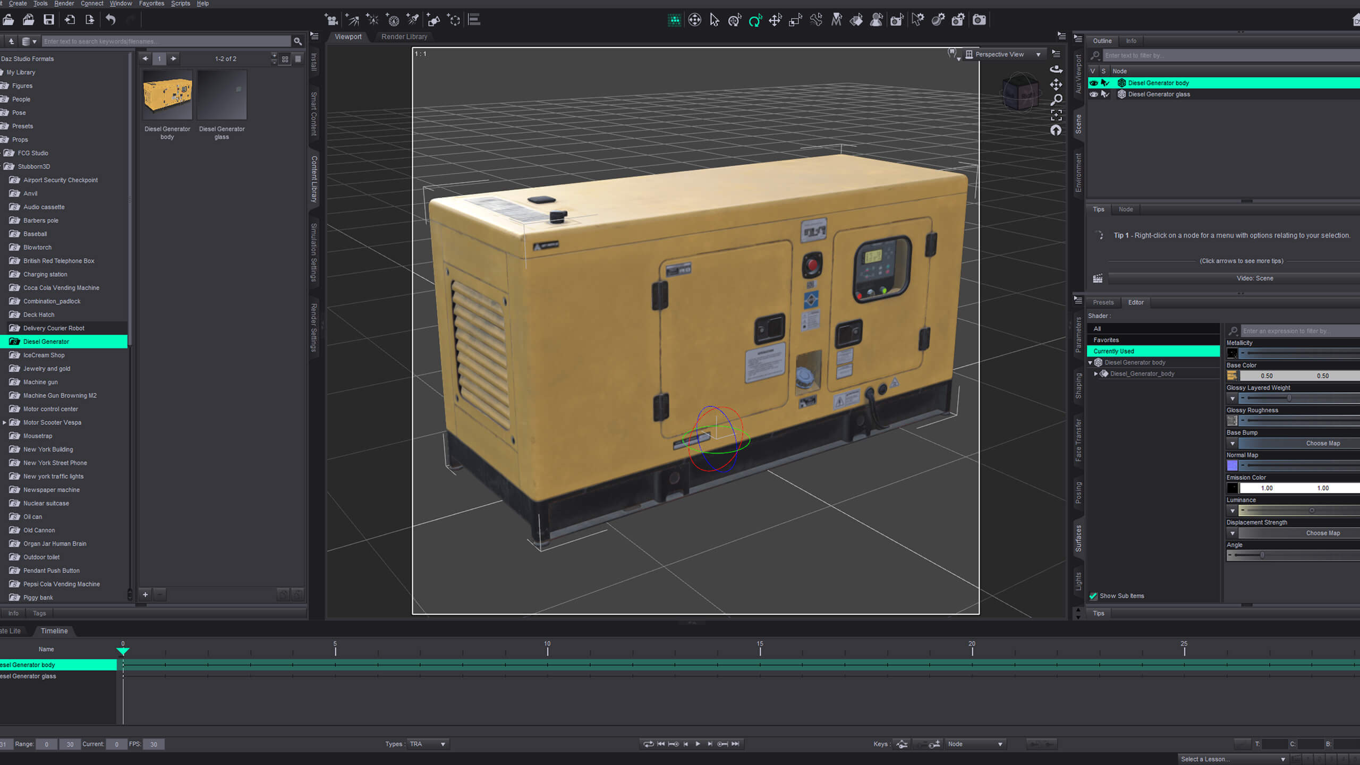1360x765 pixels.
Task: Toggle selectability of Diesel Generator body
Action: pyautogui.click(x=1105, y=83)
